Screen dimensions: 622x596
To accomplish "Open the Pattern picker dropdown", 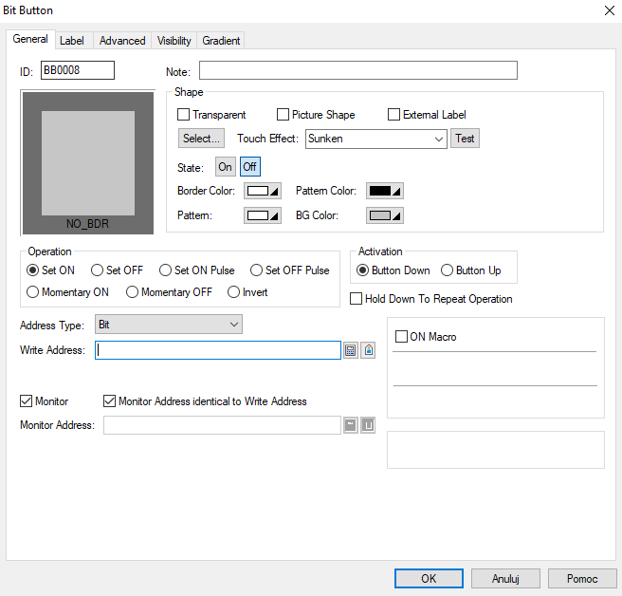I will coord(263,215).
